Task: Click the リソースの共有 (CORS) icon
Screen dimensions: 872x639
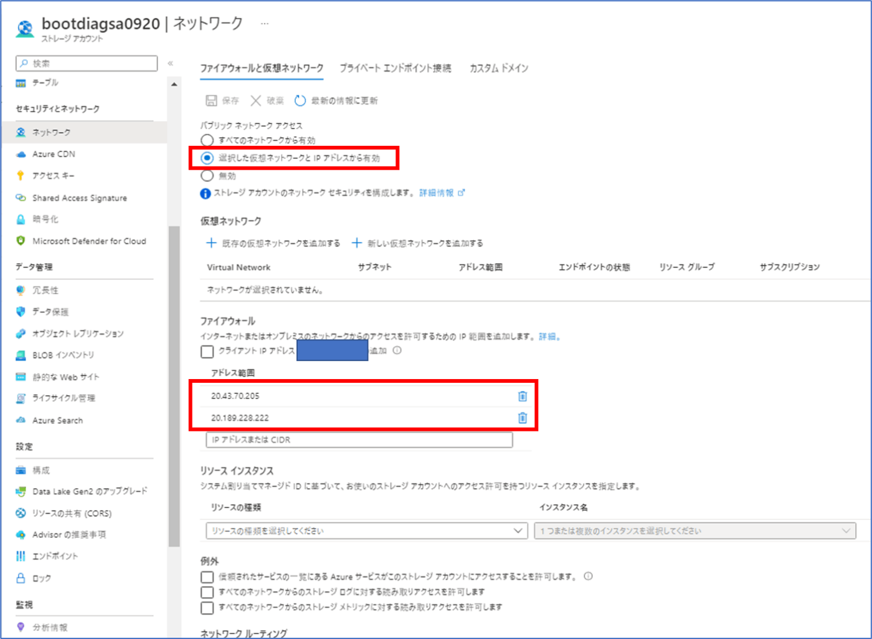Action: 21,513
